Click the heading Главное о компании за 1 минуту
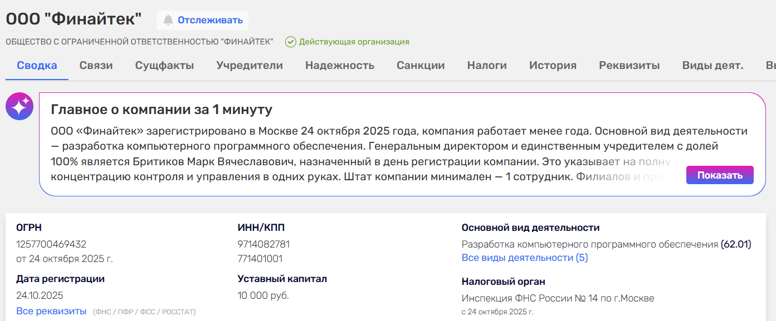This screenshot has height=321, width=776. point(162,109)
